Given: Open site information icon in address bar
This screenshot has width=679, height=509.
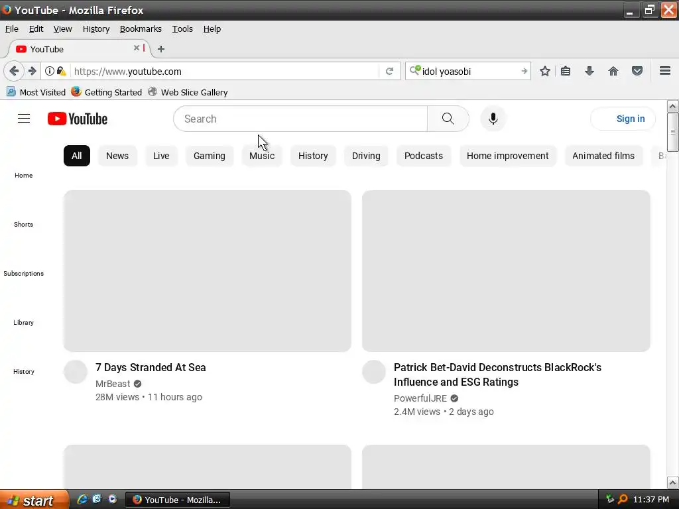Looking at the screenshot, I should coord(49,71).
